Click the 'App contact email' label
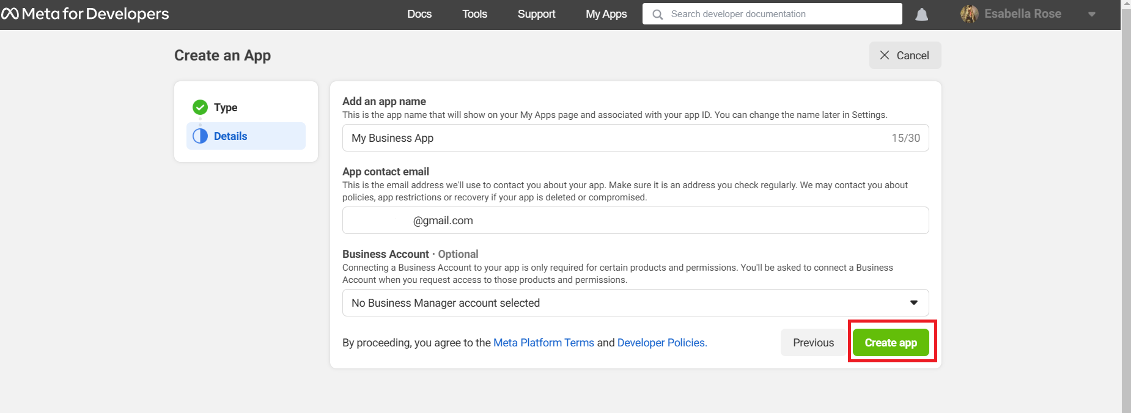Screen dimensions: 1131x413 (x=386, y=172)
